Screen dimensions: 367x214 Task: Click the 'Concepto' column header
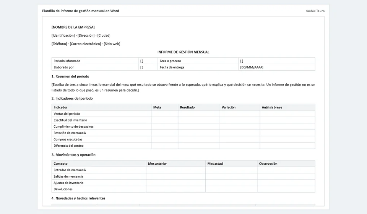[99, 164]
